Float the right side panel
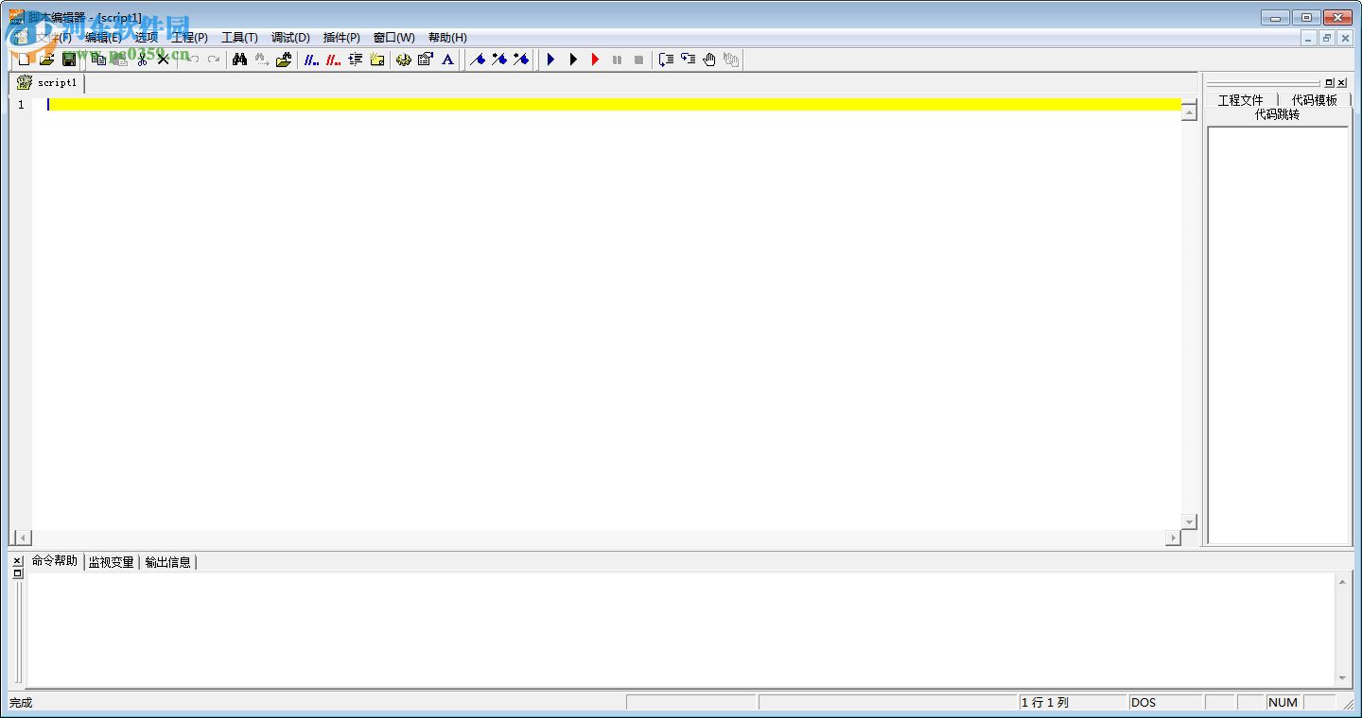 pyautogui.click(x=1329, y=83)
